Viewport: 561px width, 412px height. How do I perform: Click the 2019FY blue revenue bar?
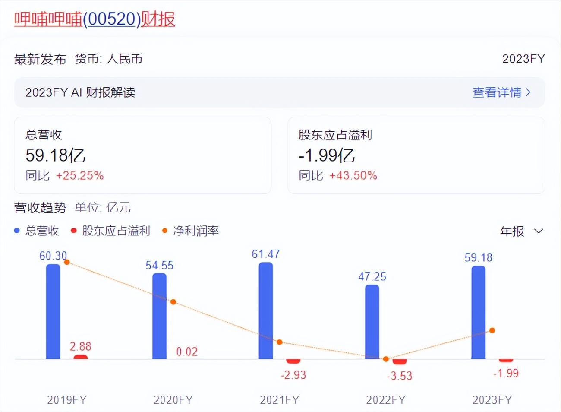(53, 312)
